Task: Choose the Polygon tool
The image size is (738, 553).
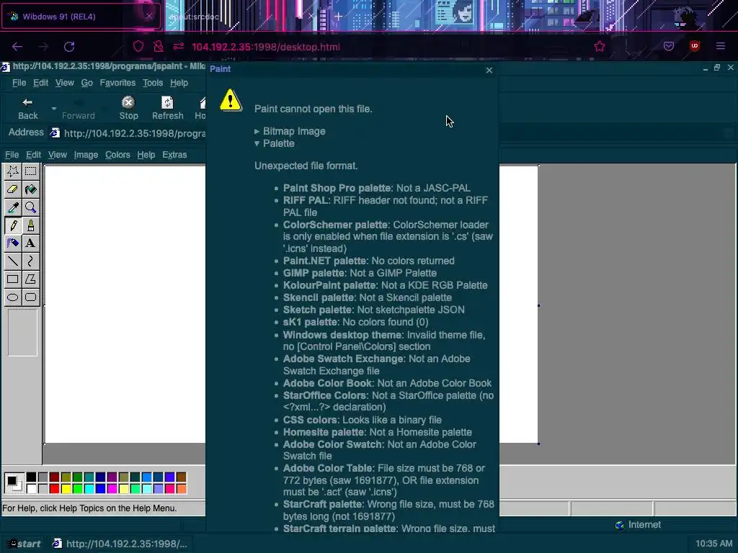Action: pyautogui.click(x=30, y=279)
